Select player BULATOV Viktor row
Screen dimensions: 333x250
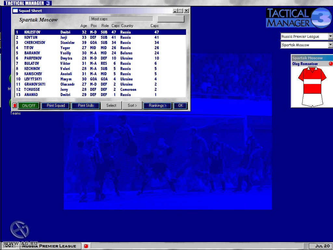100,63
